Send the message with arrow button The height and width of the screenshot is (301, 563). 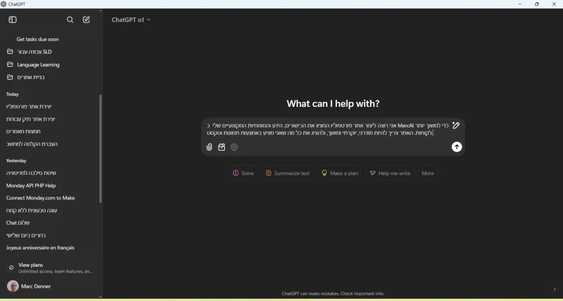[x=457, y=147]
